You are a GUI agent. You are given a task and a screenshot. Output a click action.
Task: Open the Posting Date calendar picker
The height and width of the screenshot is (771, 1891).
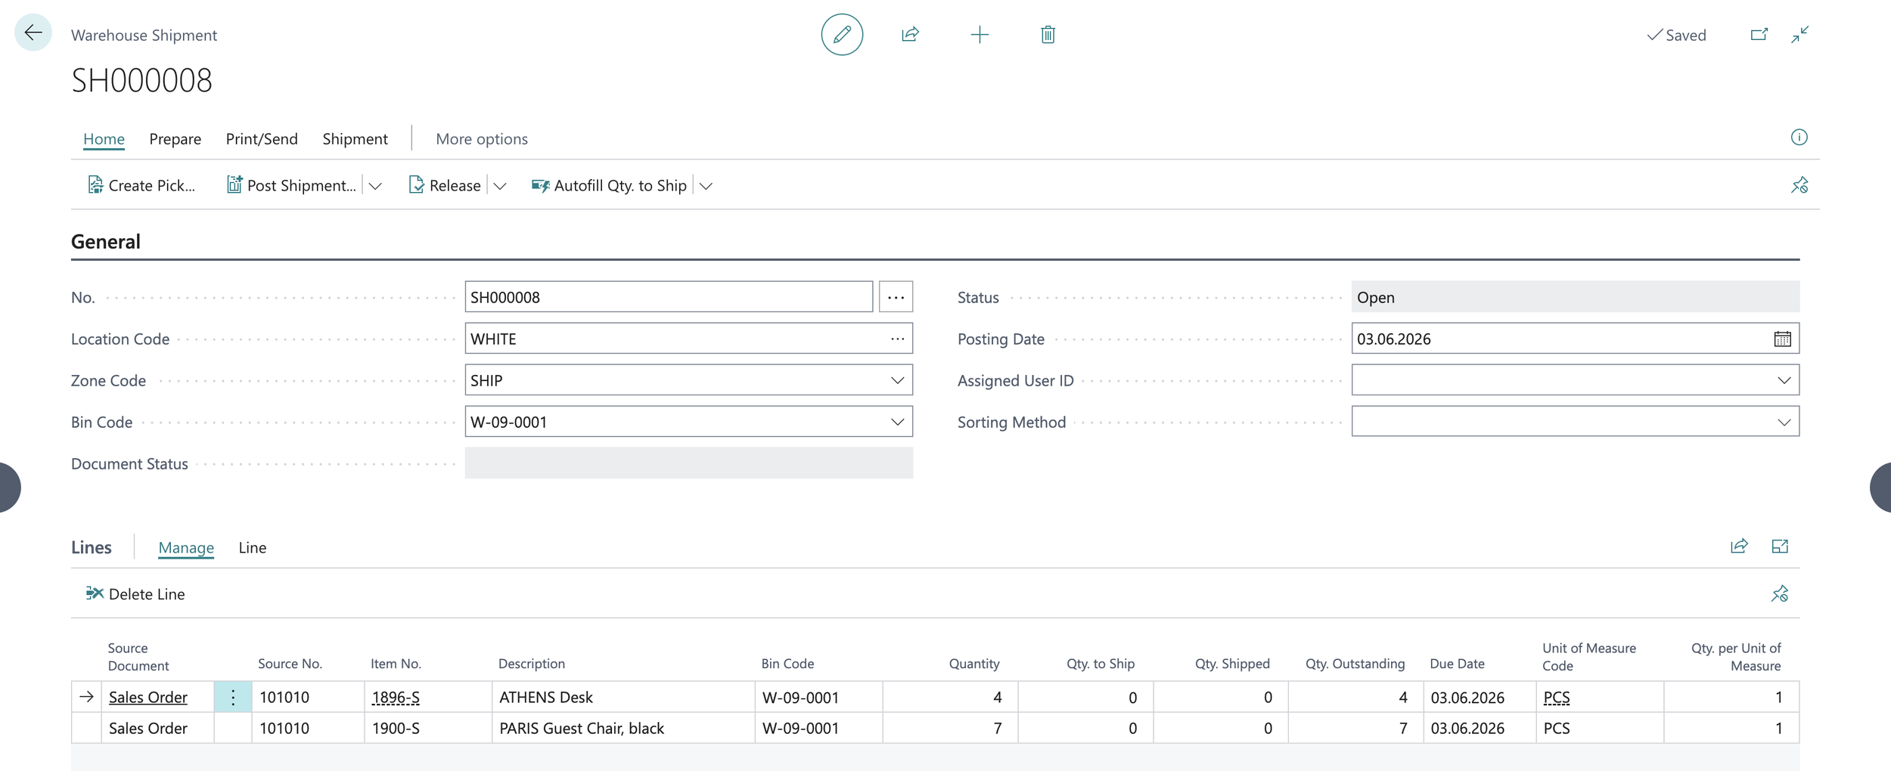pyautogui.click(x=1782, y=339)
